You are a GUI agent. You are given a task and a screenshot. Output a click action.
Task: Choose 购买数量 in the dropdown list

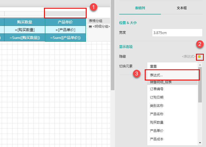pyautogui.click(x=157, y=122)
